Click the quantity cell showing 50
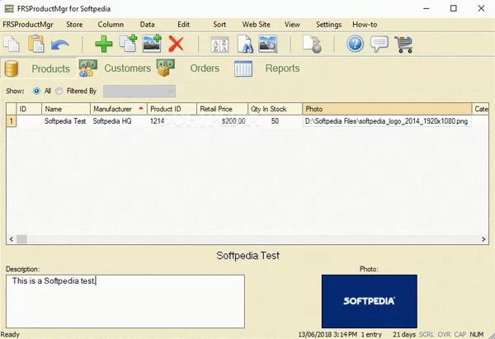 click(x=275, y=121)
